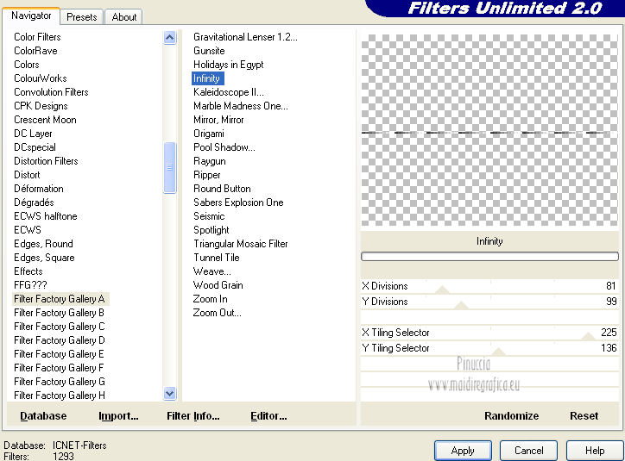The width and height of the screenshot is (625, 461).
Task: Select Filter Factory Gallery A
Action: tap(60, 299)
